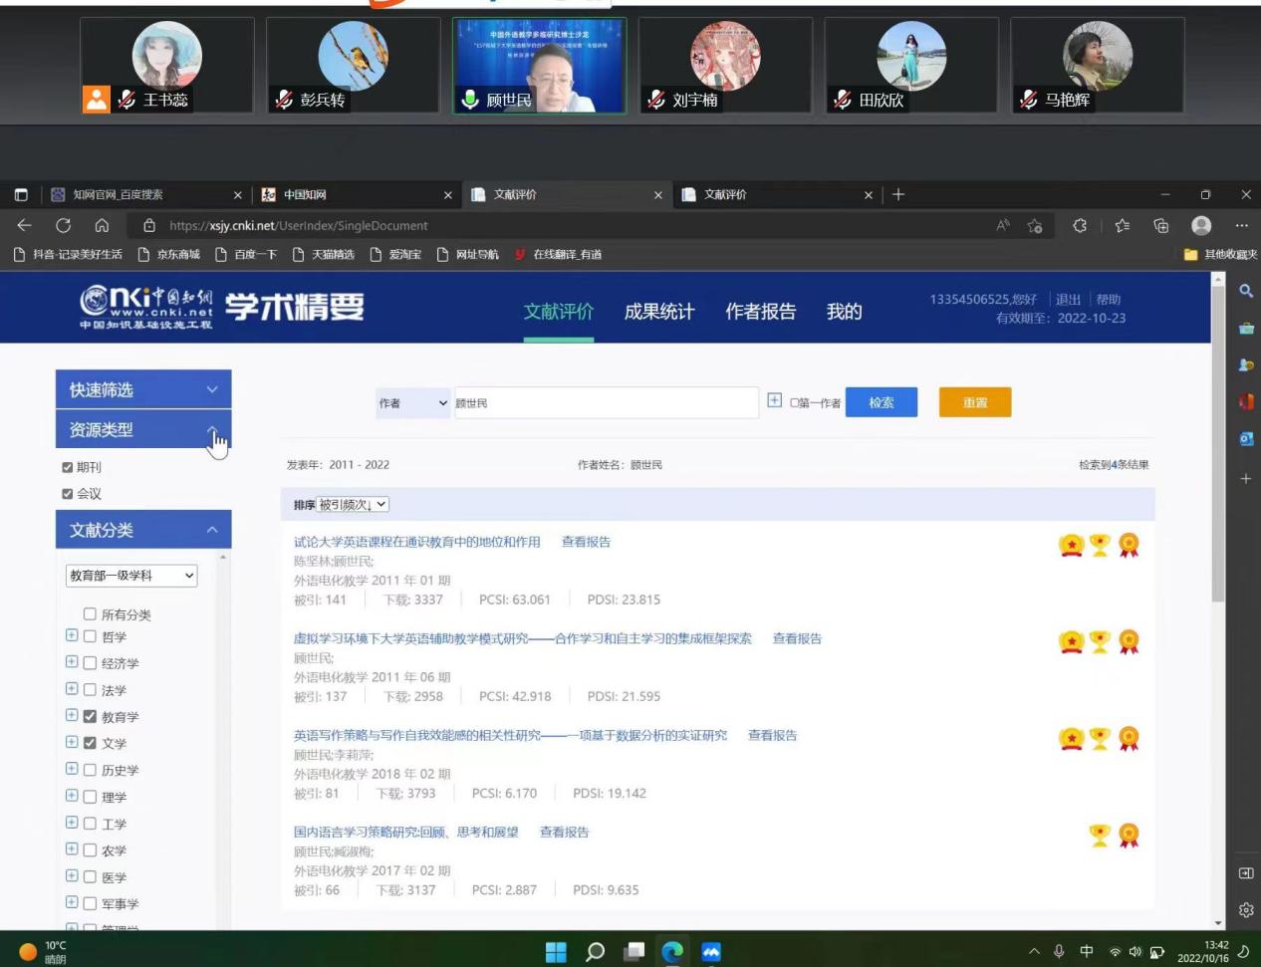Open the 作者 search field dropdown
The width and height of the screenshot is (1261, 967).
click(x=412, y=403)
